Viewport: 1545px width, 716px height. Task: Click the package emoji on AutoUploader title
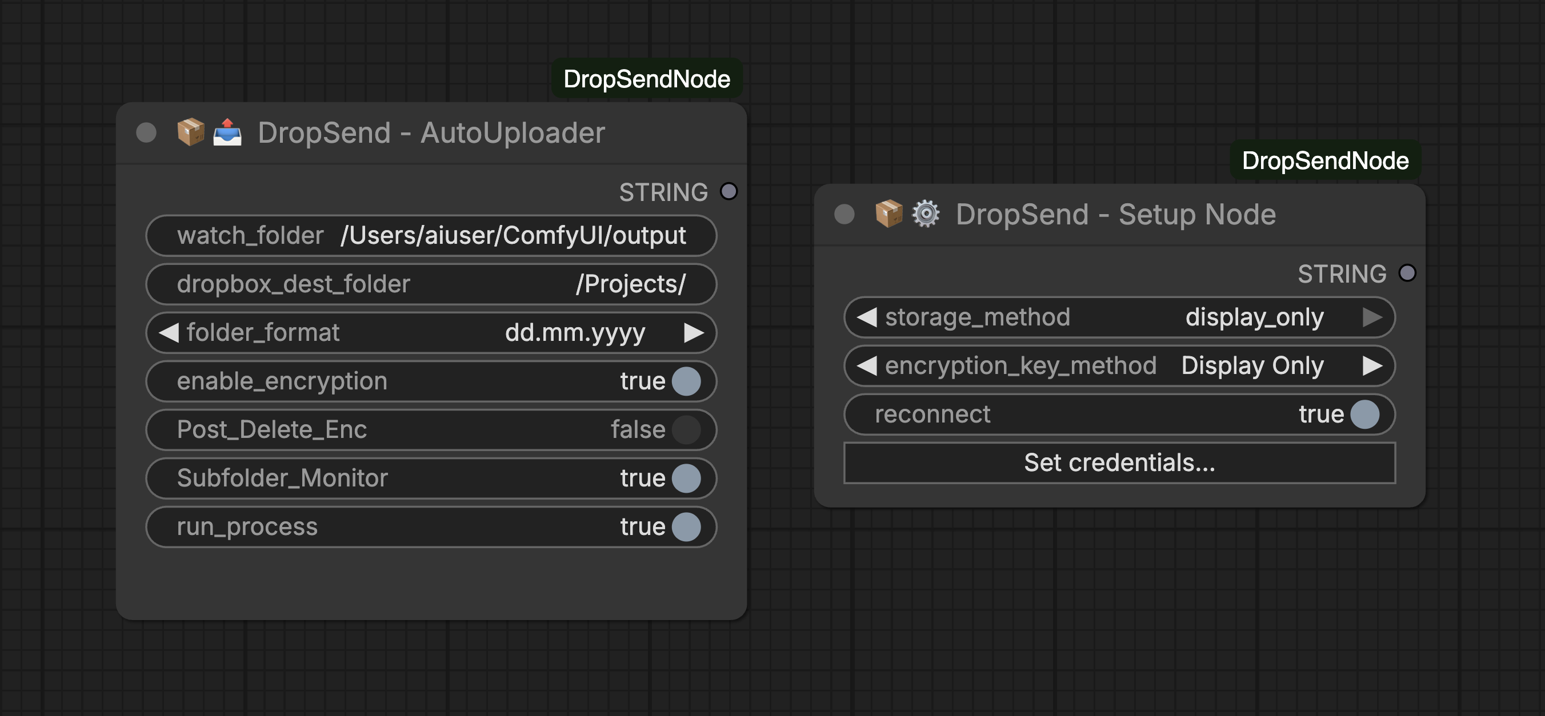[x=191, y=132]
